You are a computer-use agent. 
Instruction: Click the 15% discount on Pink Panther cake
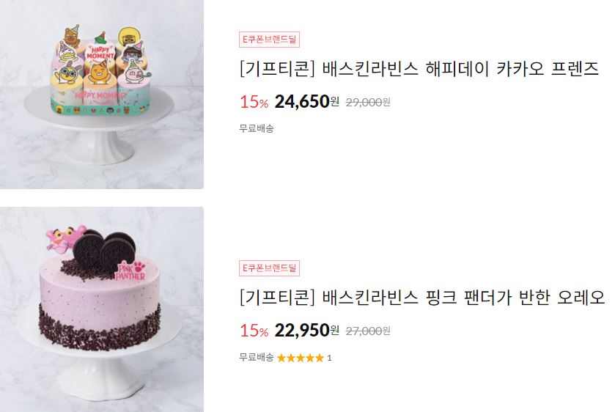tap(254, 331)
